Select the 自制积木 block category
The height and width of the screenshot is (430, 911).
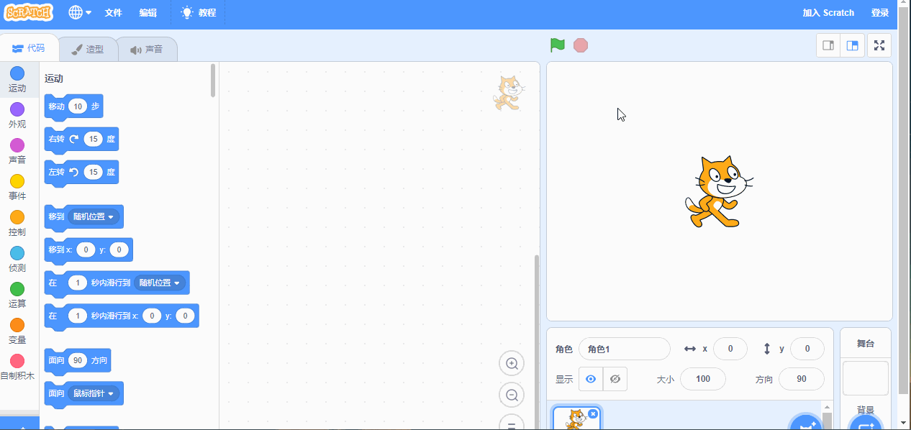pyautogui.click(x=17, y=367)
